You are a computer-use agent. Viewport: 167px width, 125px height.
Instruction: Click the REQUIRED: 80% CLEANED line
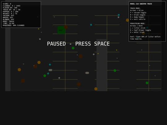click(x=14, y=25)
